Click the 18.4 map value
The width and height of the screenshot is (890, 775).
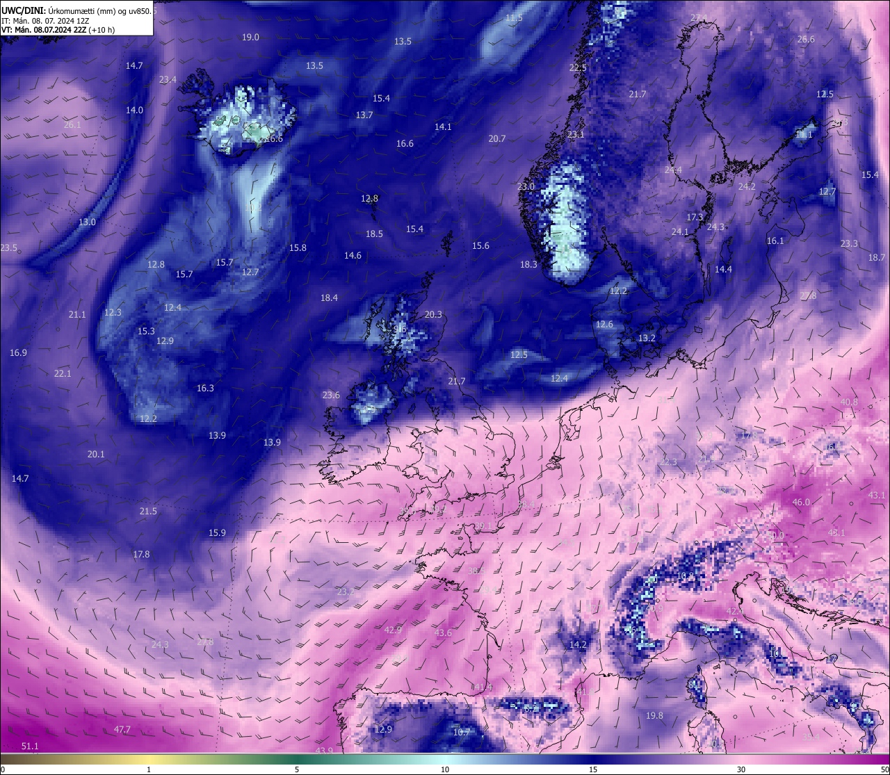coord(329,297)
